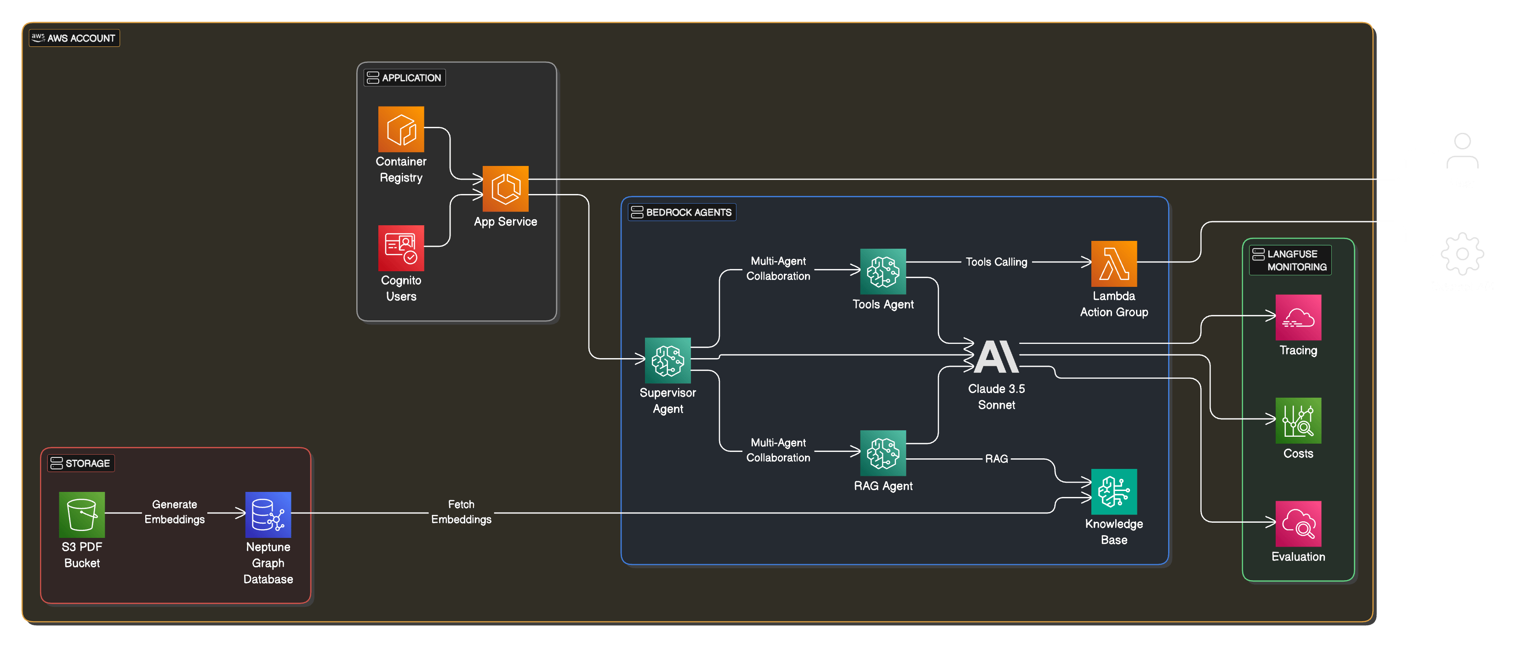Click the 'S3 PDF Bucket' text label
Image resolution: width=1523 pixels, height=645 pixels.
click(81, 555)
